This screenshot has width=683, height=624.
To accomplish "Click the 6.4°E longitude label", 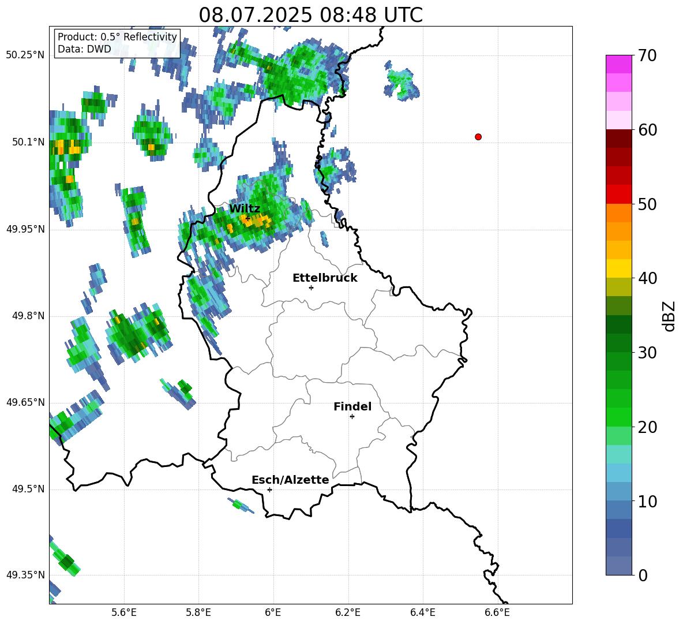I will [422, 612].
